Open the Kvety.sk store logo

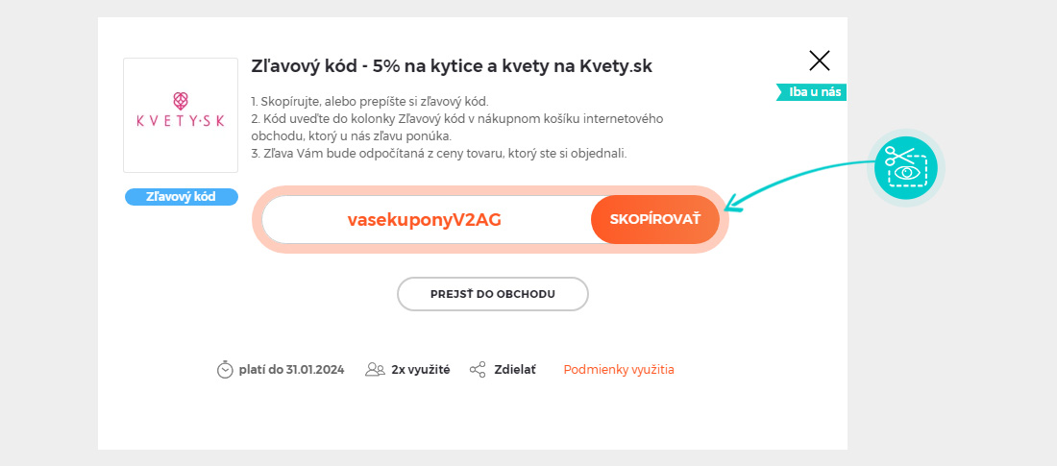(181, 115)
